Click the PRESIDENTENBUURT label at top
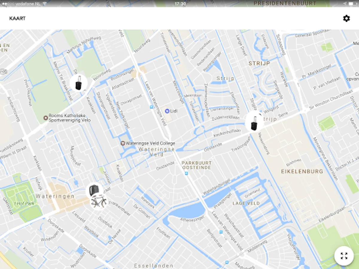The height and width of the screenshot is (269, 359). pos(285,3)
